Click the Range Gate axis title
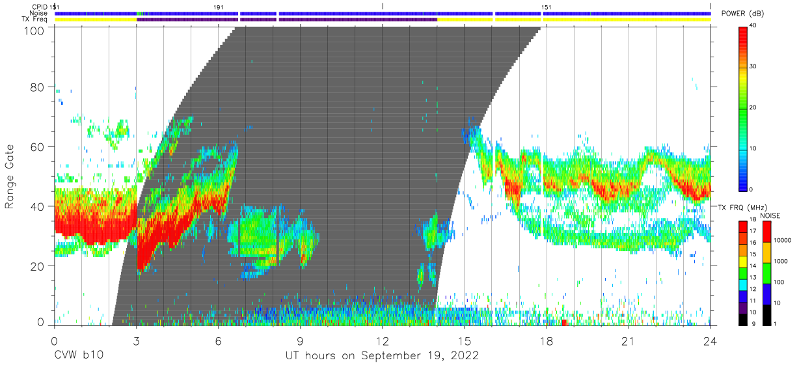The image size is (799, 369). click(x=10, y=176)
